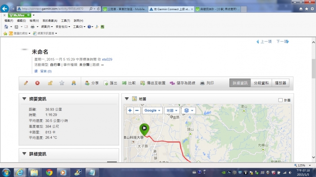The image size is (316, 177).
Task: Switch to the Mobile01 公路車 tab
Action: 125,9
